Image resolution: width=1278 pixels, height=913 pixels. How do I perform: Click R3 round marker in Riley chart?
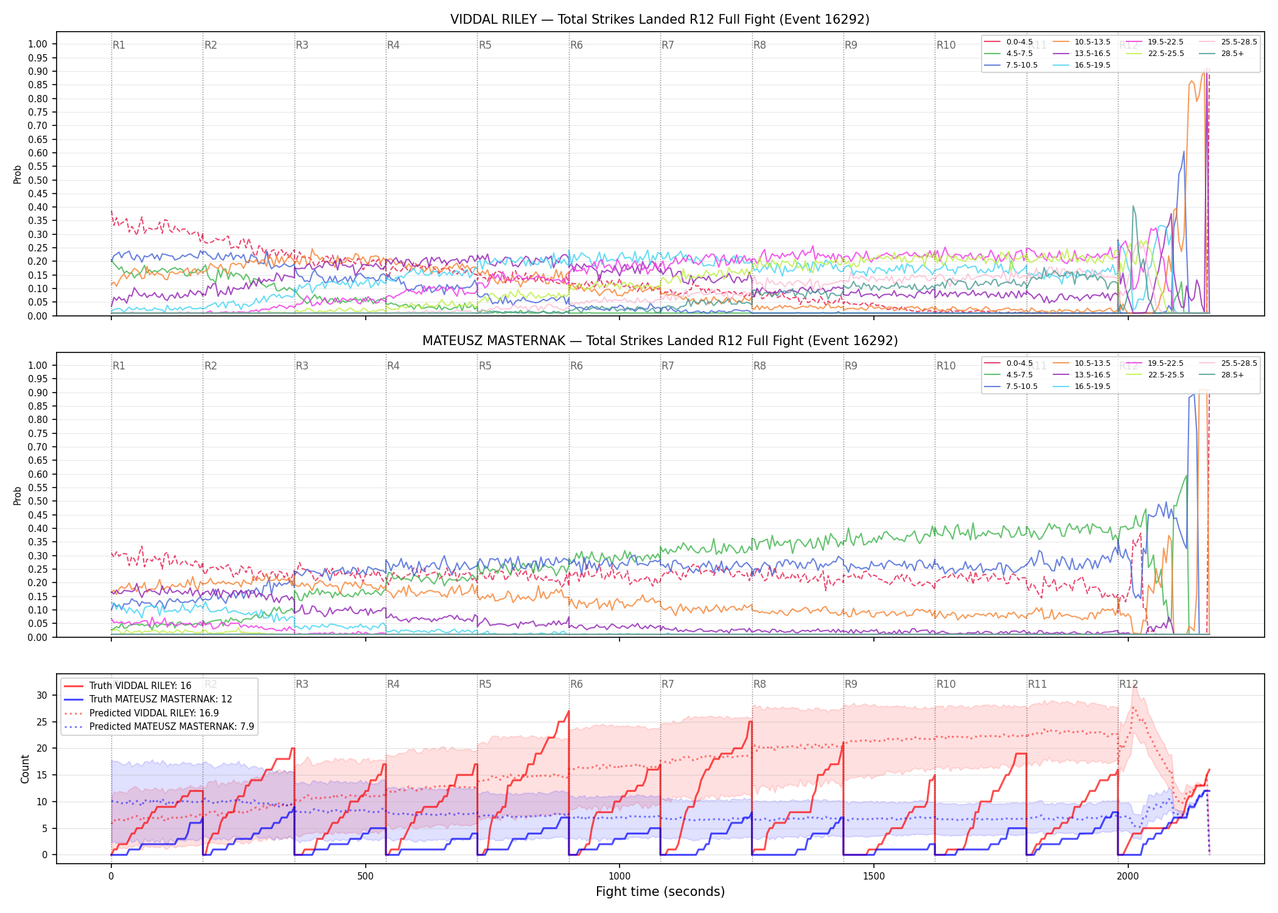pos(302,45)
